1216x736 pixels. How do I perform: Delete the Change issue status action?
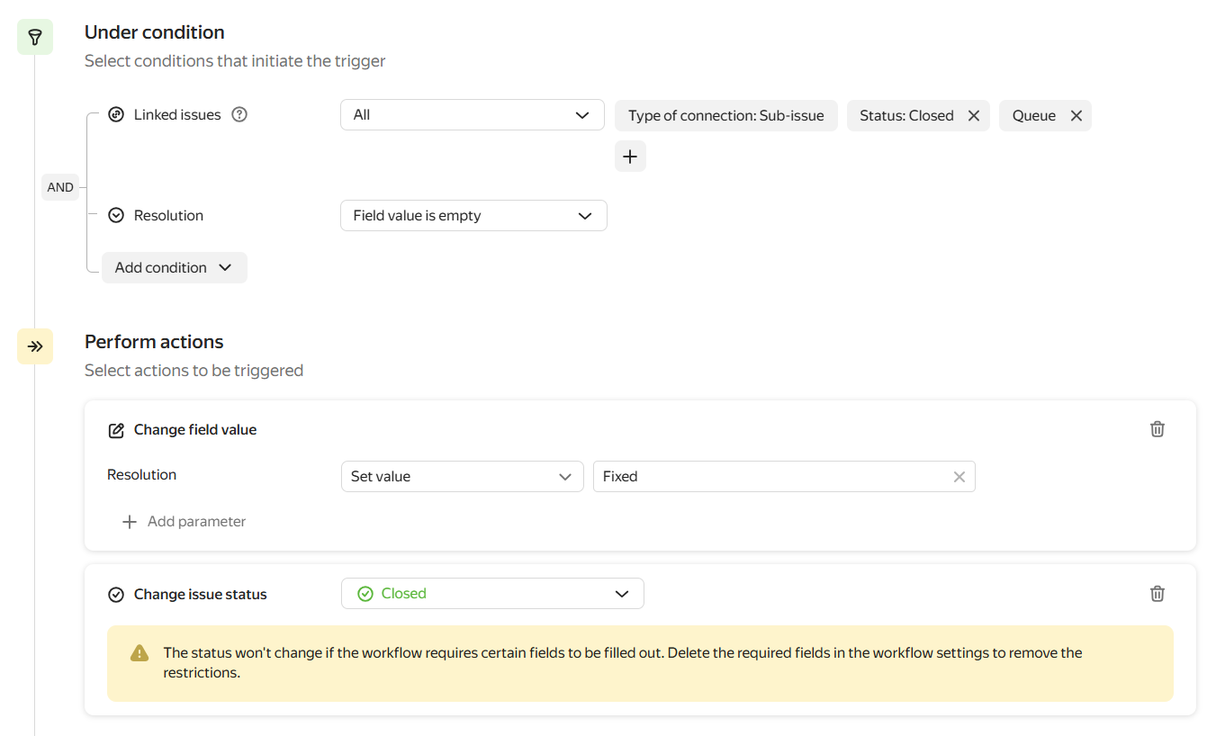1157,594
